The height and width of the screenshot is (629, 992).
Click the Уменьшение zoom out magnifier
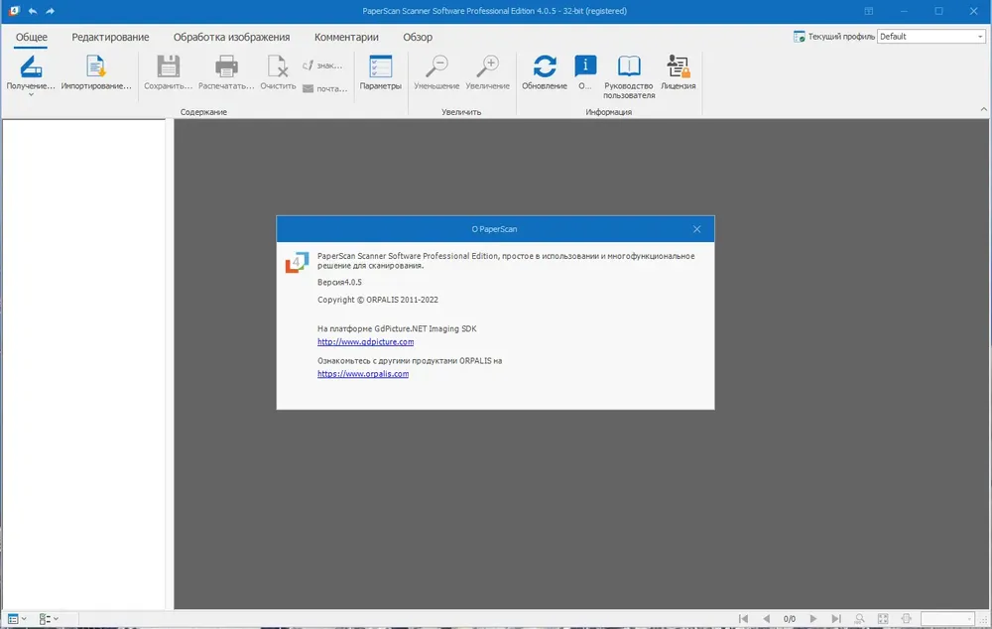click(436, 66)
